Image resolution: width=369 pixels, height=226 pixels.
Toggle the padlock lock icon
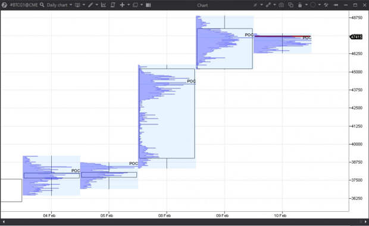pos(300,5)
